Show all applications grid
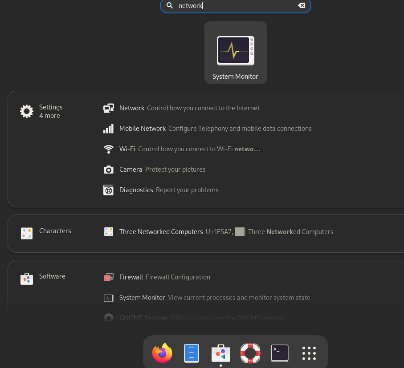 (309, 353)
